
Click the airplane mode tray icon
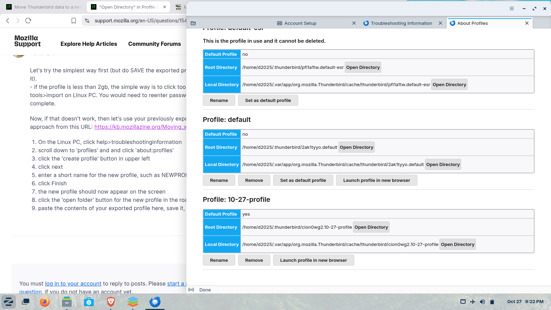click(473, 302)
